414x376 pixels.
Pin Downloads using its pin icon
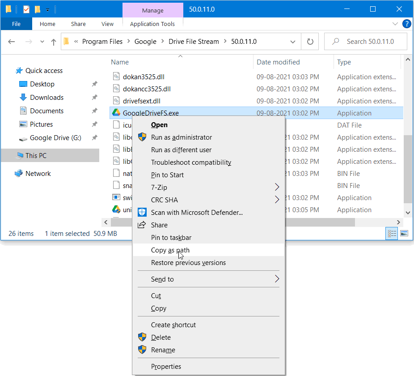[x=95, y=97]
